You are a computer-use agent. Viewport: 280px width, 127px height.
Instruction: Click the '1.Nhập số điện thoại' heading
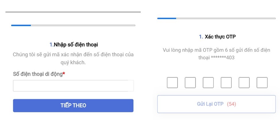74,45
